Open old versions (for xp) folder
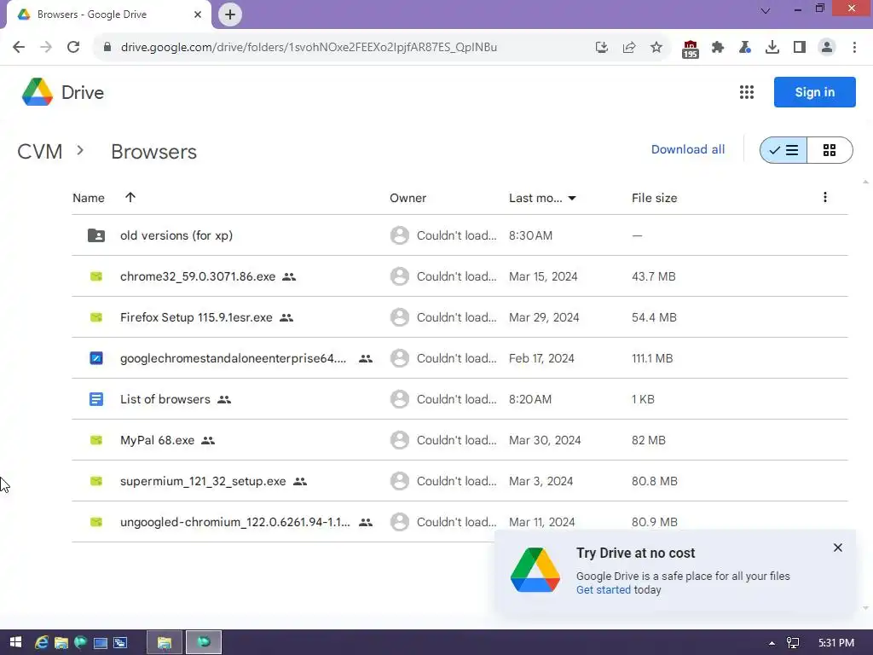This screenshot has width=873, height=655. pyautogui.click(x=176, y=235)
